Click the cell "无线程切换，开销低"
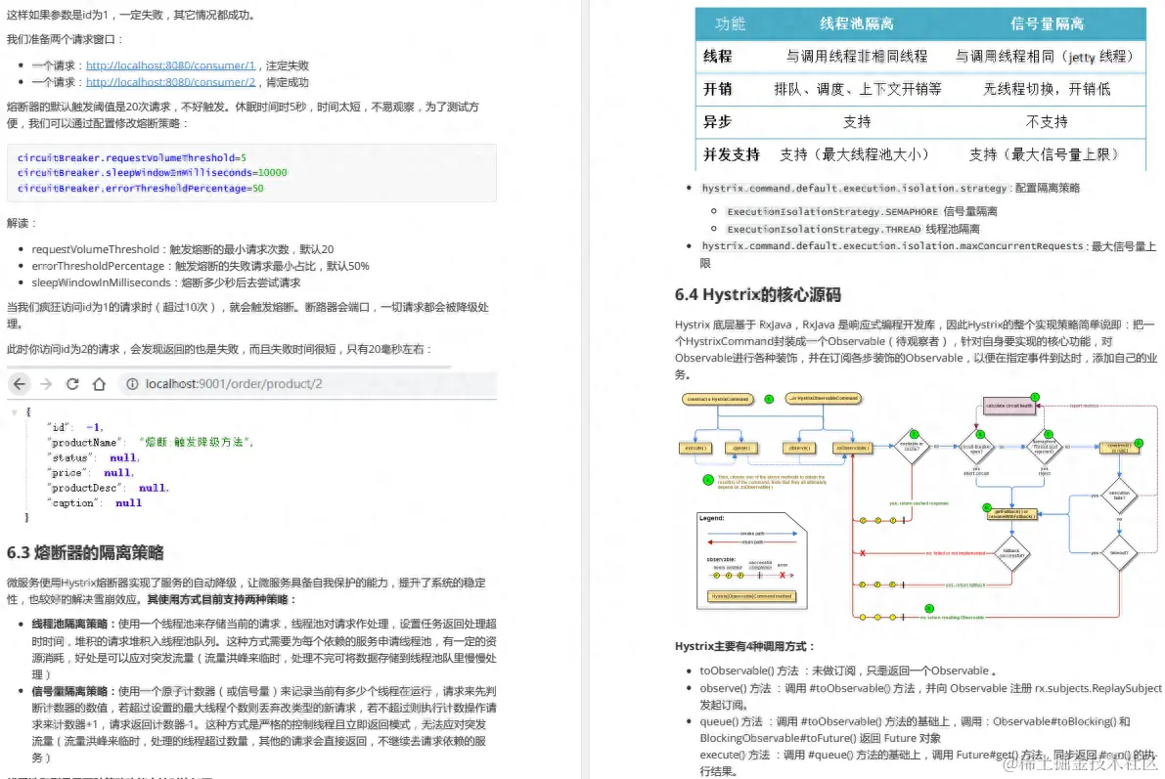This screenshot has width=1165, height=779. tap(1046, 89)
